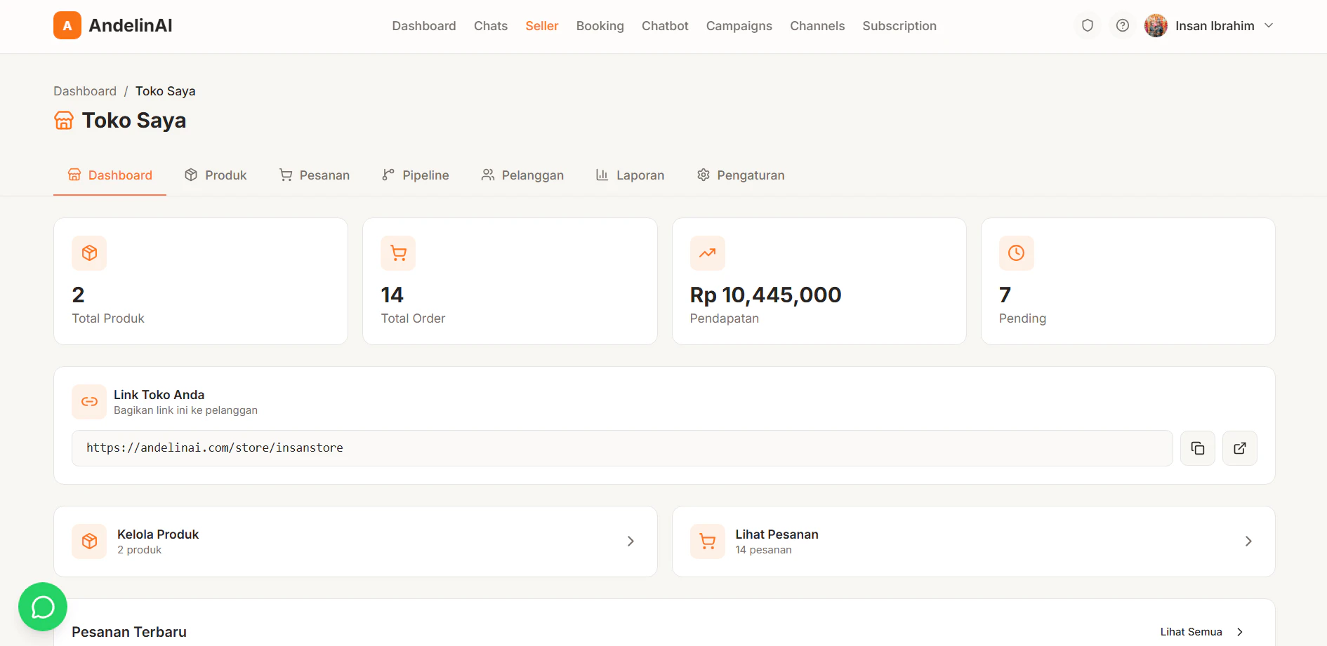Open Seller in top navigation

(x=542, y=26)
